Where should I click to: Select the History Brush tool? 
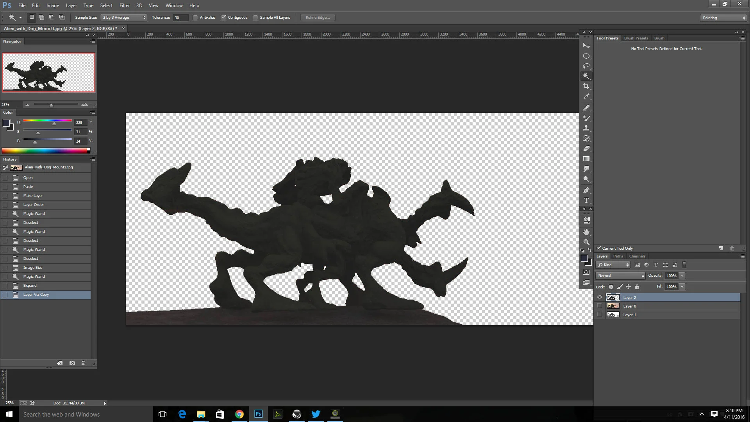coord(586,138)
